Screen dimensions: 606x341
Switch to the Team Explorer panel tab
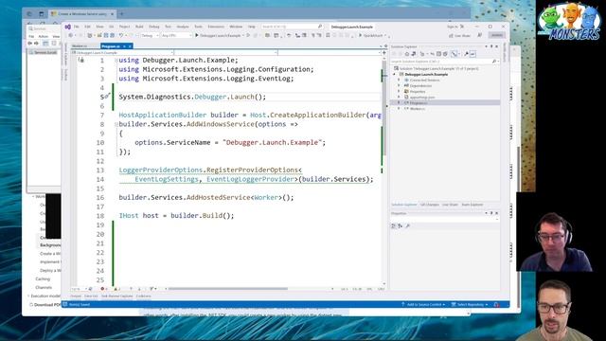pos(472,205)
